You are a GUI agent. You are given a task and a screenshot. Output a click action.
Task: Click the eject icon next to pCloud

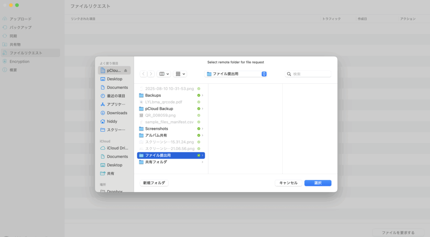pos(126,70)
